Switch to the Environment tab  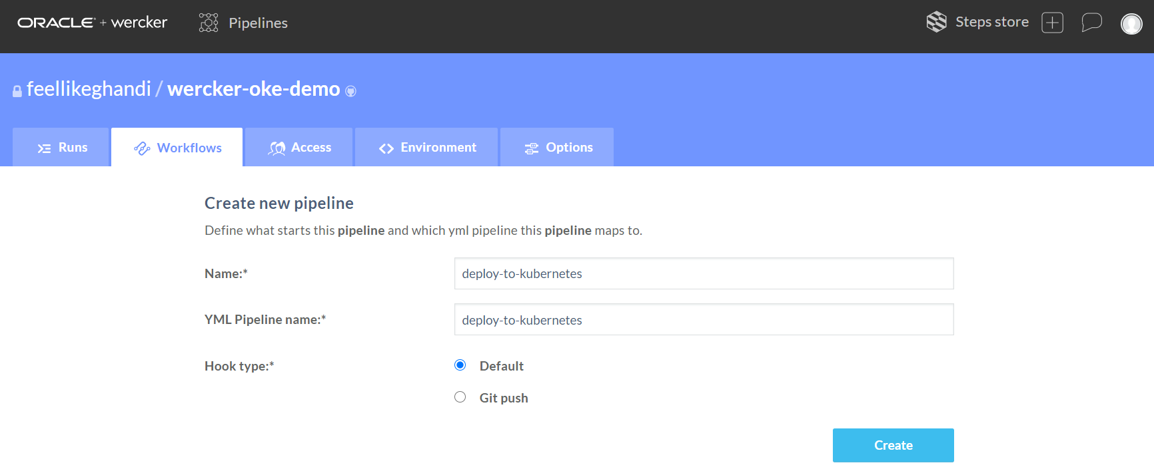(x=426, y=147)
